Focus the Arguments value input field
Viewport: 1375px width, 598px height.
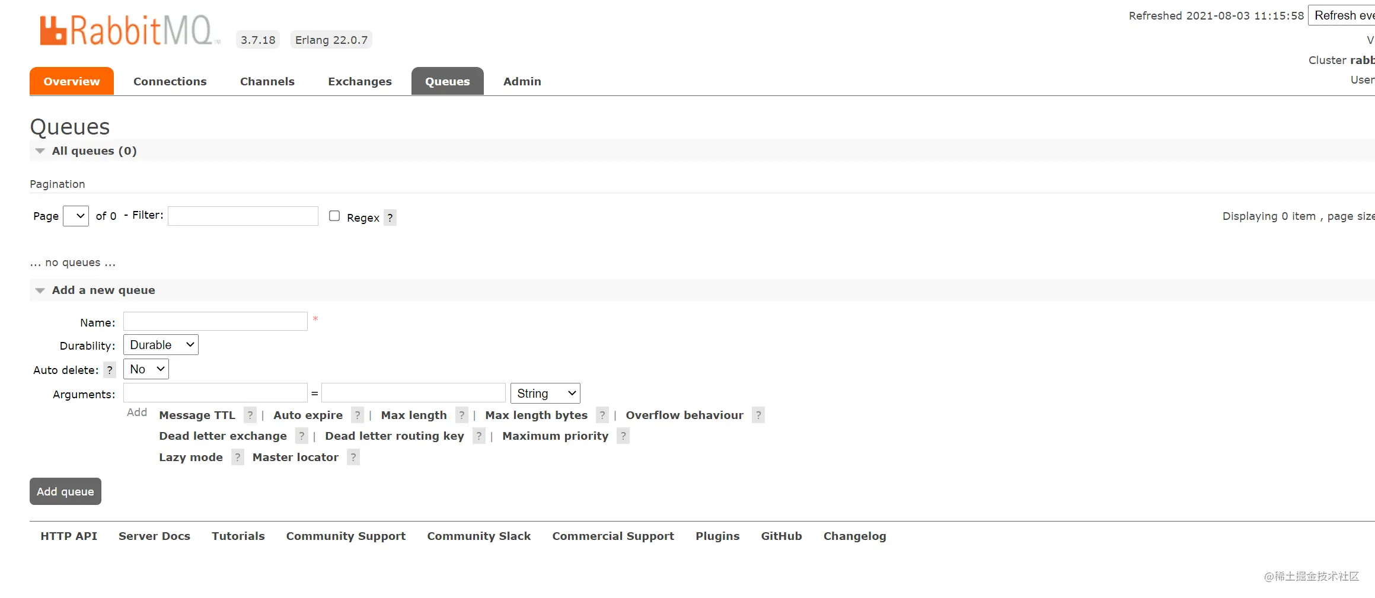coord(413,393)
